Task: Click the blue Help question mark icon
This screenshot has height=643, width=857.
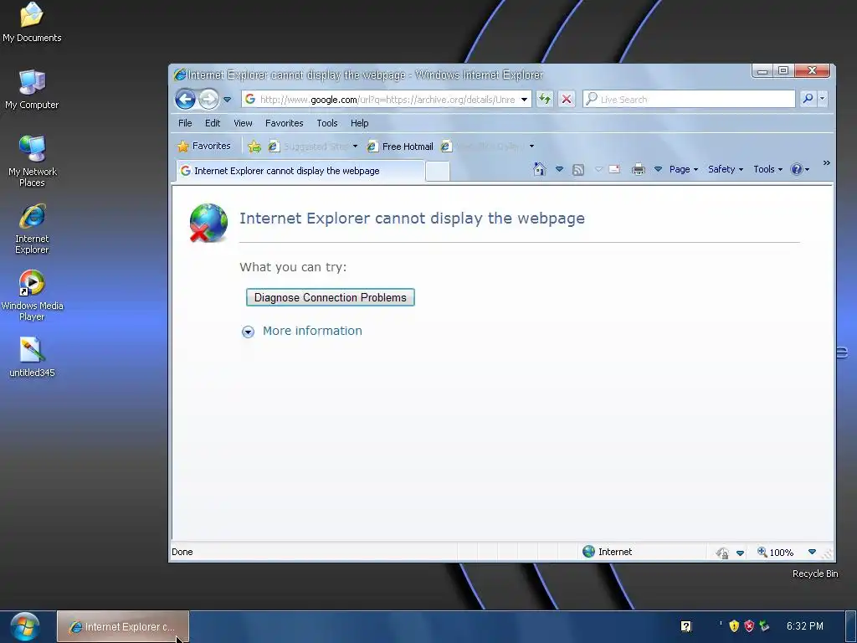Action: (x=797, y=169)
